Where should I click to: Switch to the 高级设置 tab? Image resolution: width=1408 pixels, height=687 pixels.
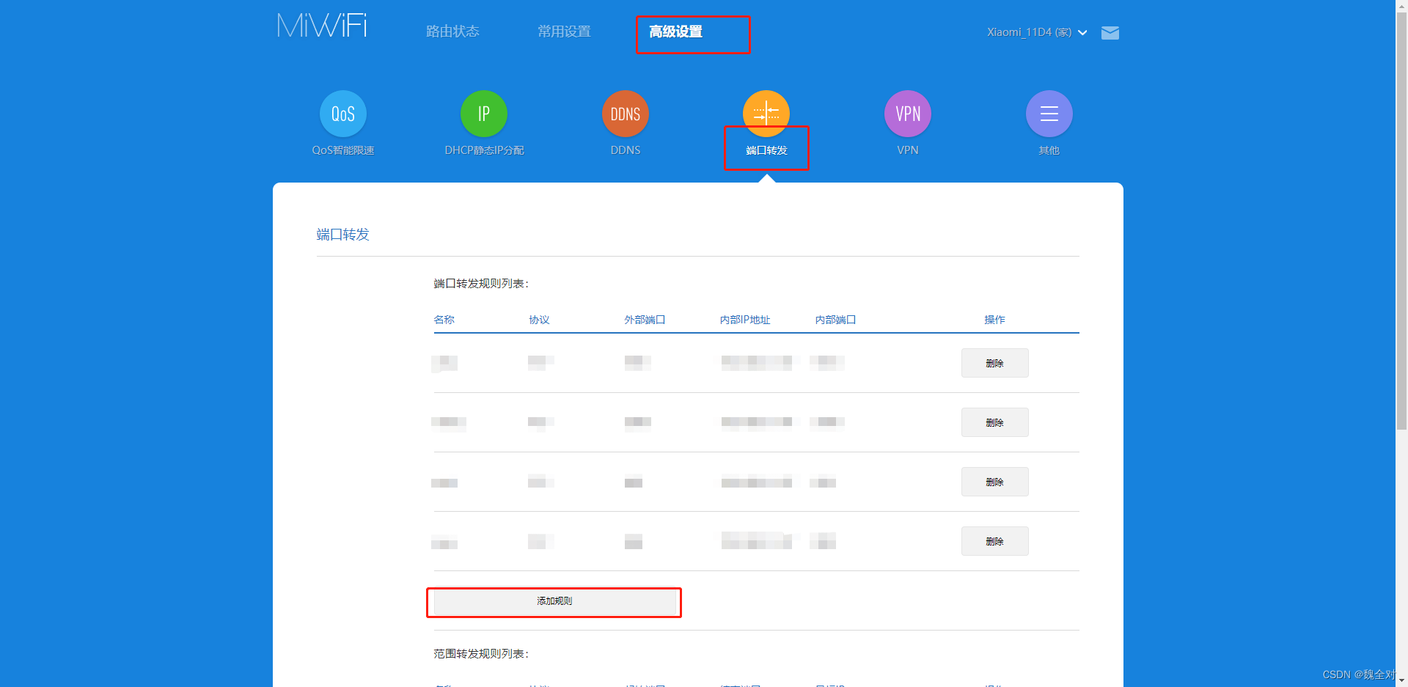tap(675, 32)
